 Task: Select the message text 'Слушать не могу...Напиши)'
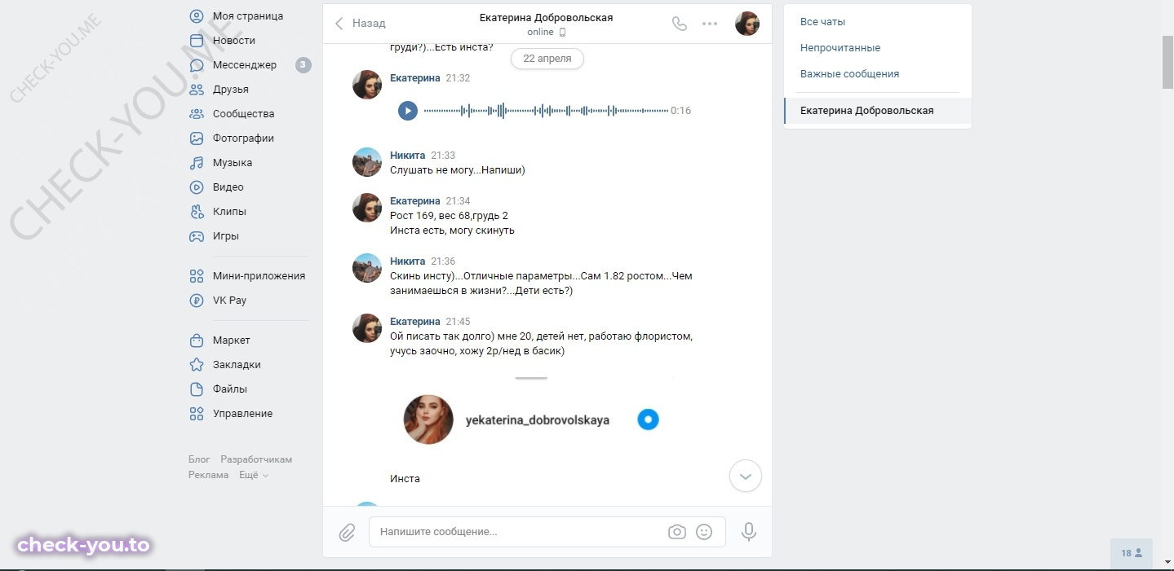(x=458, y=170)
